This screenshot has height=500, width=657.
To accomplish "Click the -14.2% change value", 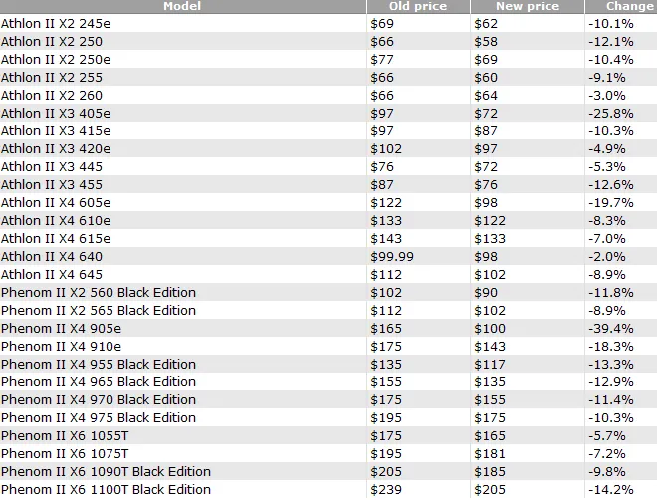I will [x=610, y=489].
